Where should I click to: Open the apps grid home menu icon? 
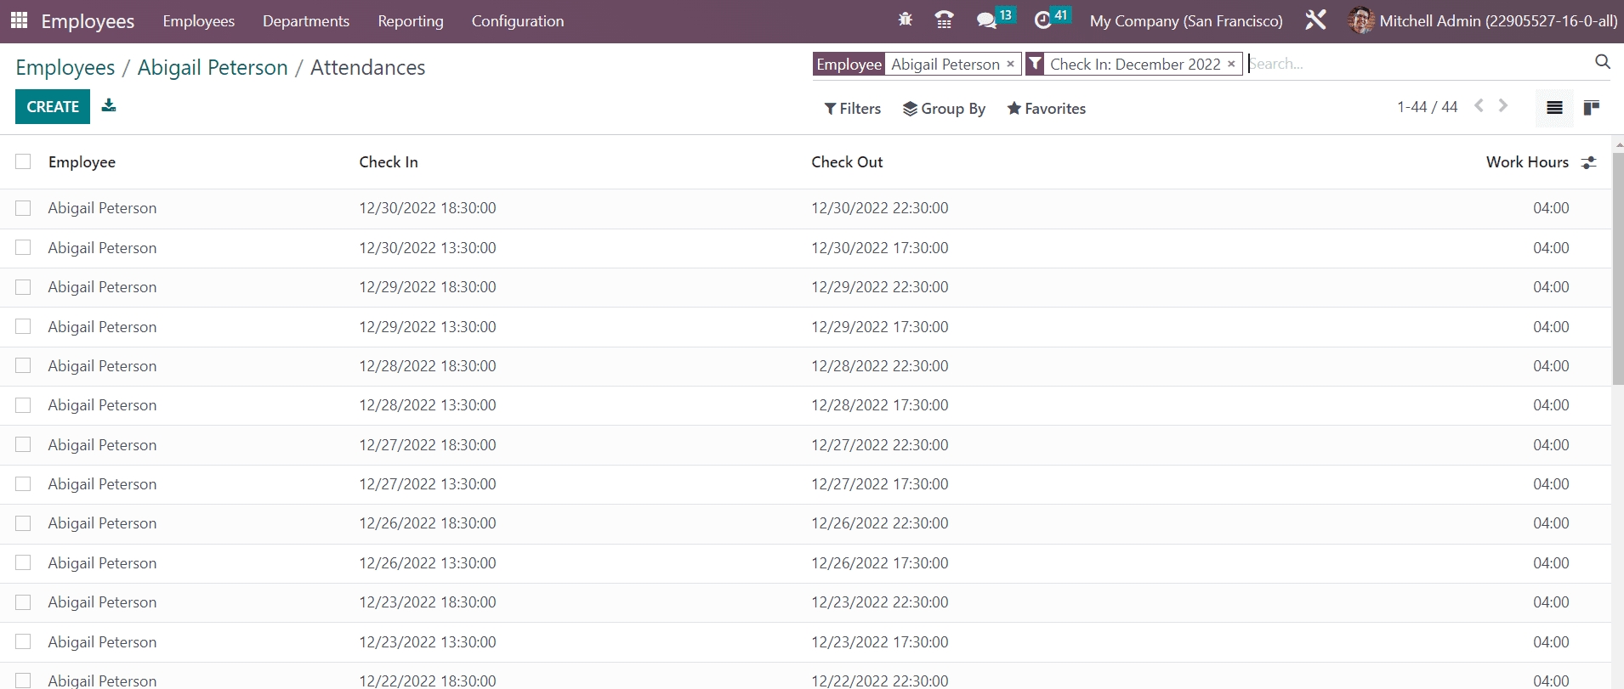[19, 20]
